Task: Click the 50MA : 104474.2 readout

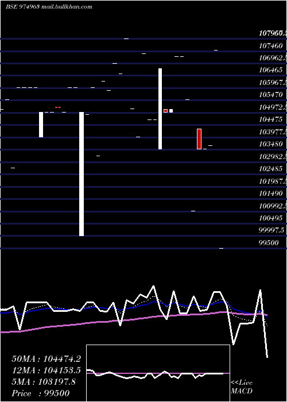Action: point(46,359)
